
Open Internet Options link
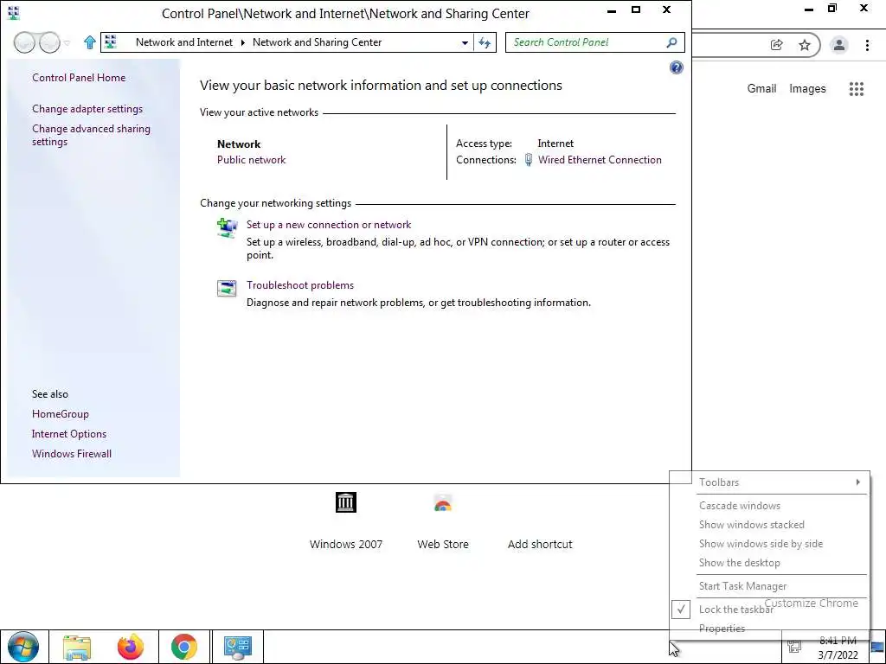point(69,434)
